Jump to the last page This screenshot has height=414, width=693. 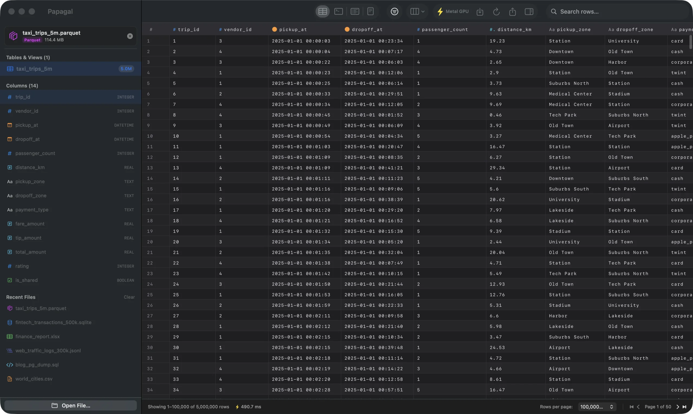click(x=684, y=407)
